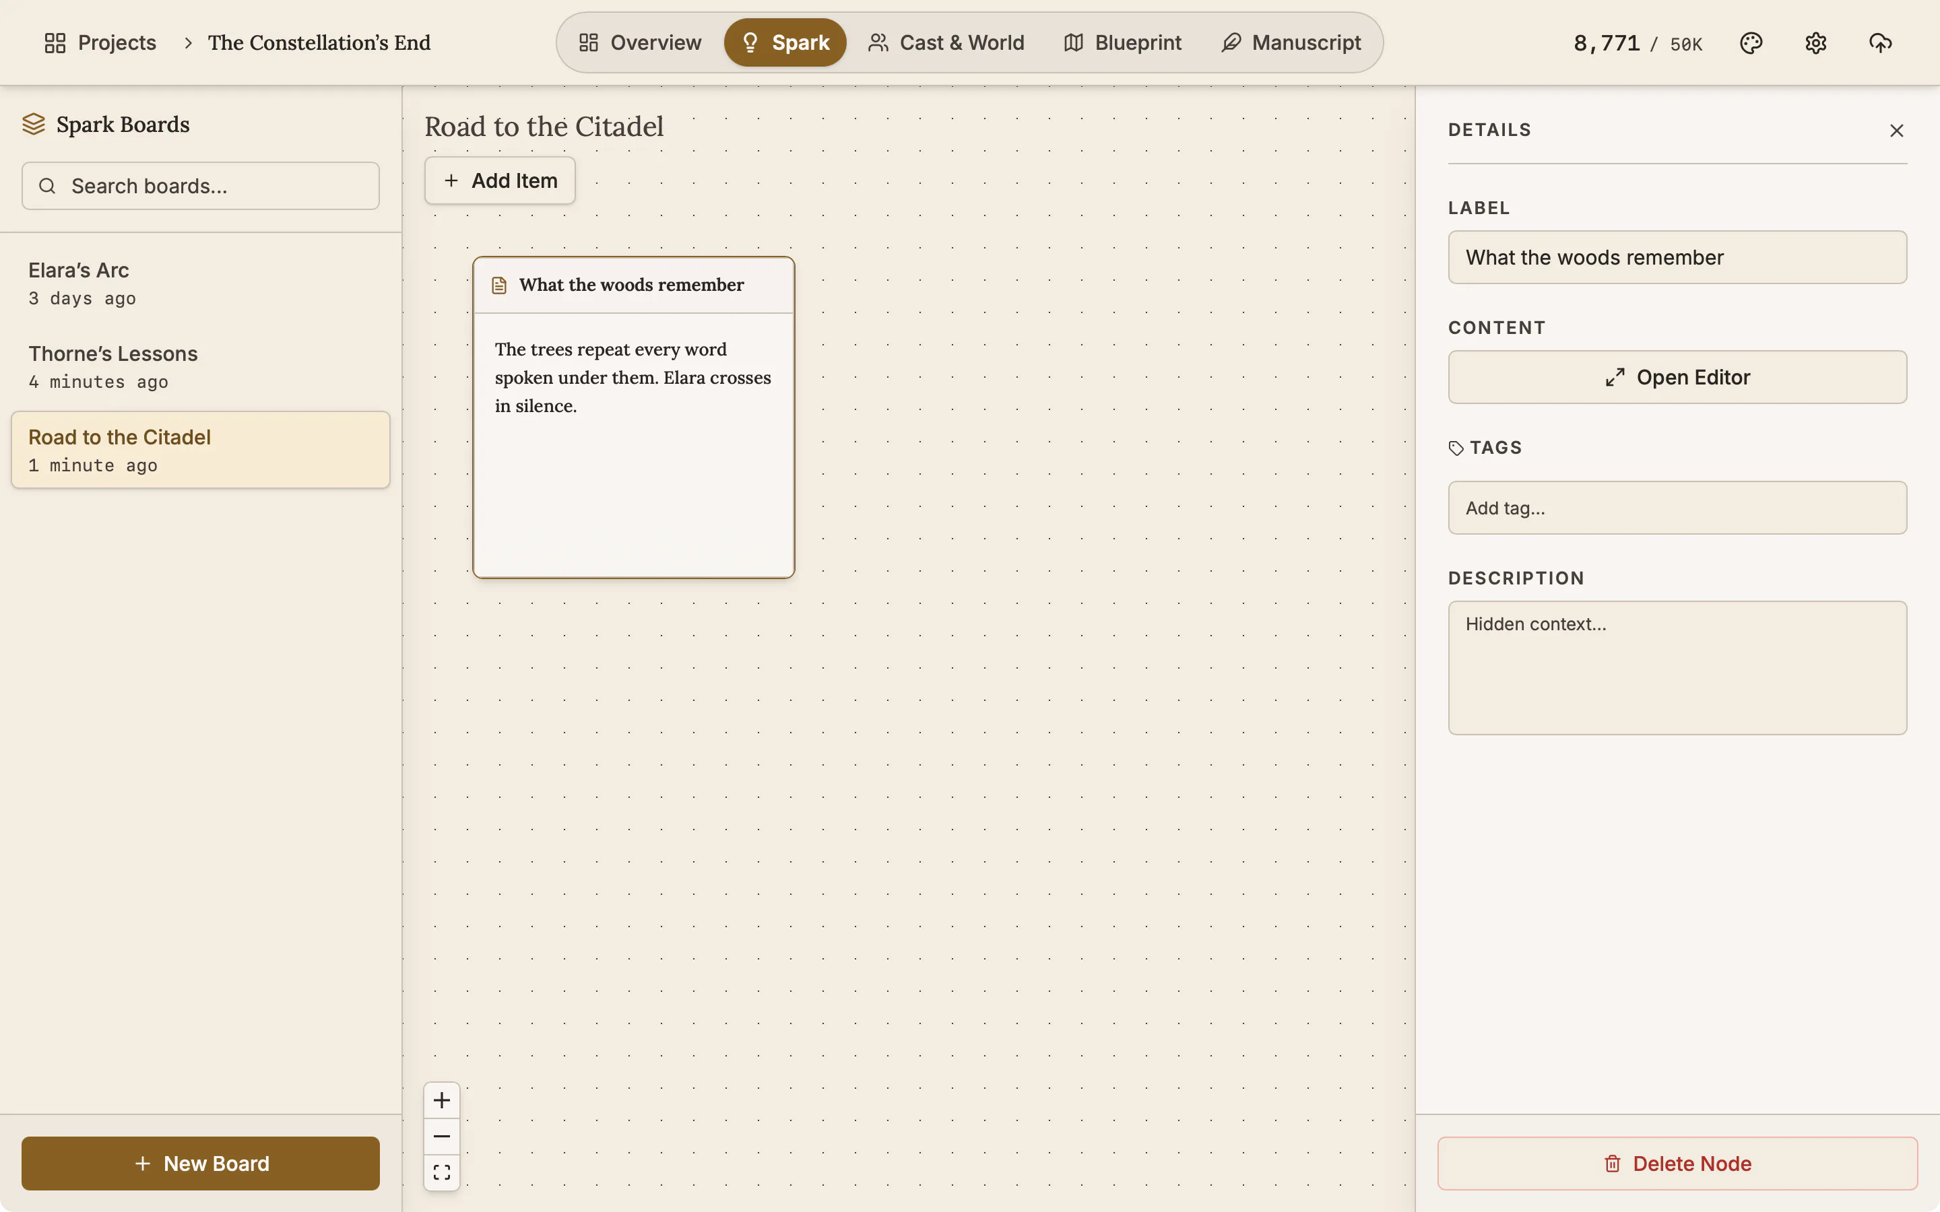Select the Road to the Citadel board
This screenshot has width=1940, height=1212.
[201, 450]
